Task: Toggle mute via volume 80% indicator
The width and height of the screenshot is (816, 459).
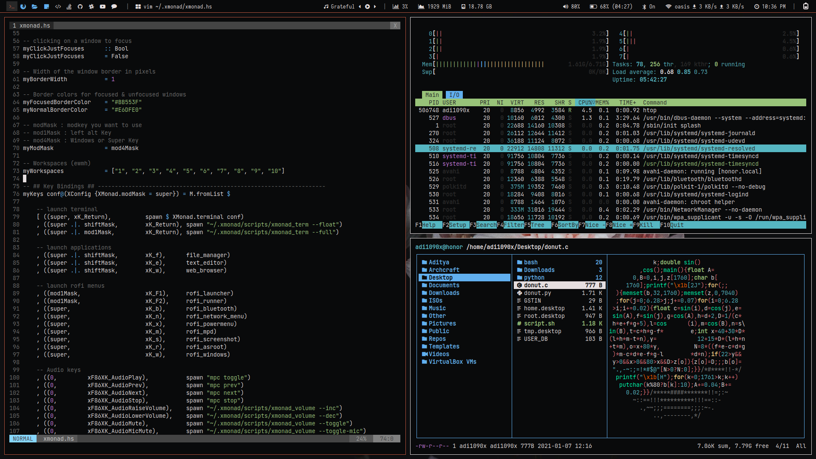Action: tap(571, 6)
